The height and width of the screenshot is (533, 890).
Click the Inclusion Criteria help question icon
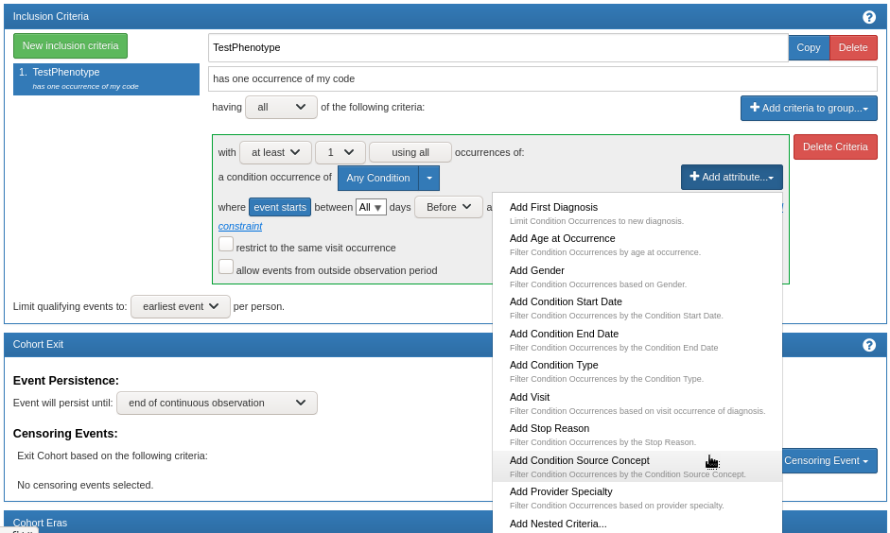[868, 17]
